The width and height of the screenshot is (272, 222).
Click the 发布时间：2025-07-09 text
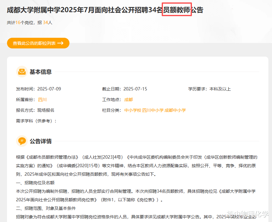[x=38, y=89]
